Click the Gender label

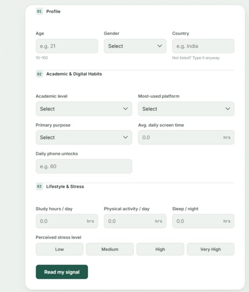point(112,33)
